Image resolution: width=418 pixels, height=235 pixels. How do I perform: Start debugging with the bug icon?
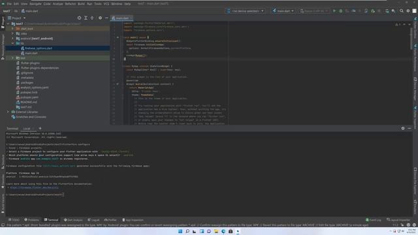click(341, 11)
